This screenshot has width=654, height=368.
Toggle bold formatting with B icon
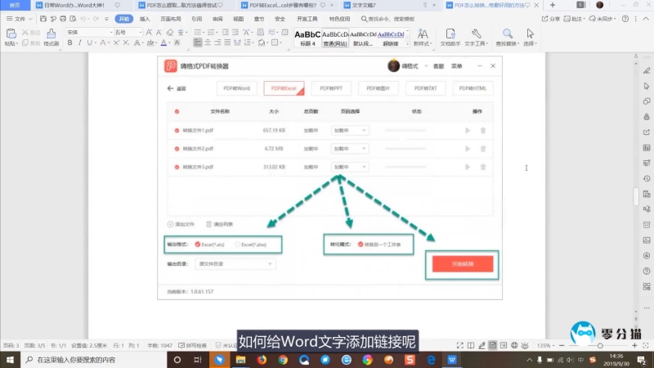point(69,43)
